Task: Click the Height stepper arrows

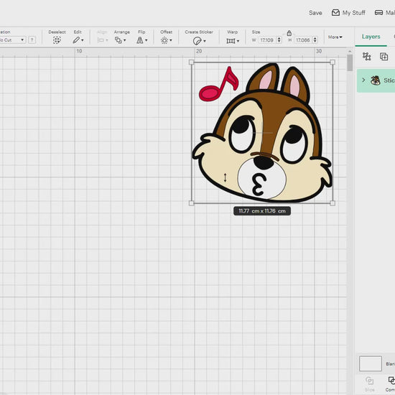Action: (315, 40)
